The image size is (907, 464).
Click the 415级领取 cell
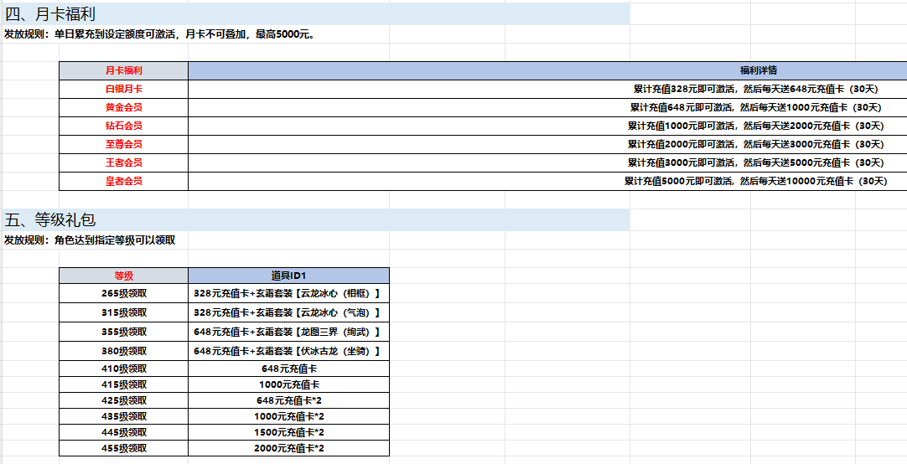[x=123, y=384]
